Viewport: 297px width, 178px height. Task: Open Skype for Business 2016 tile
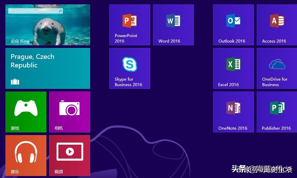[x=130, y=68]
